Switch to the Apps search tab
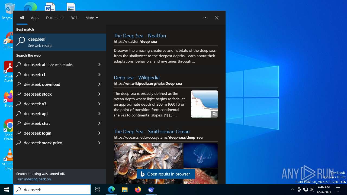The image size is (347, 195). (35, 18)
